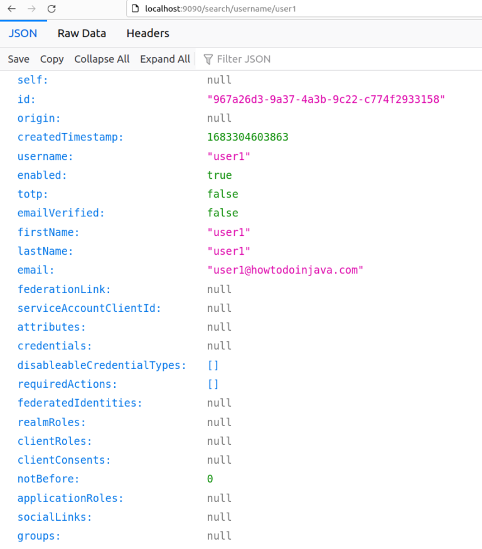Select the createdTimestamp number value
The image size is (482, 549).
pyautogui.click(x=247, y=137)
